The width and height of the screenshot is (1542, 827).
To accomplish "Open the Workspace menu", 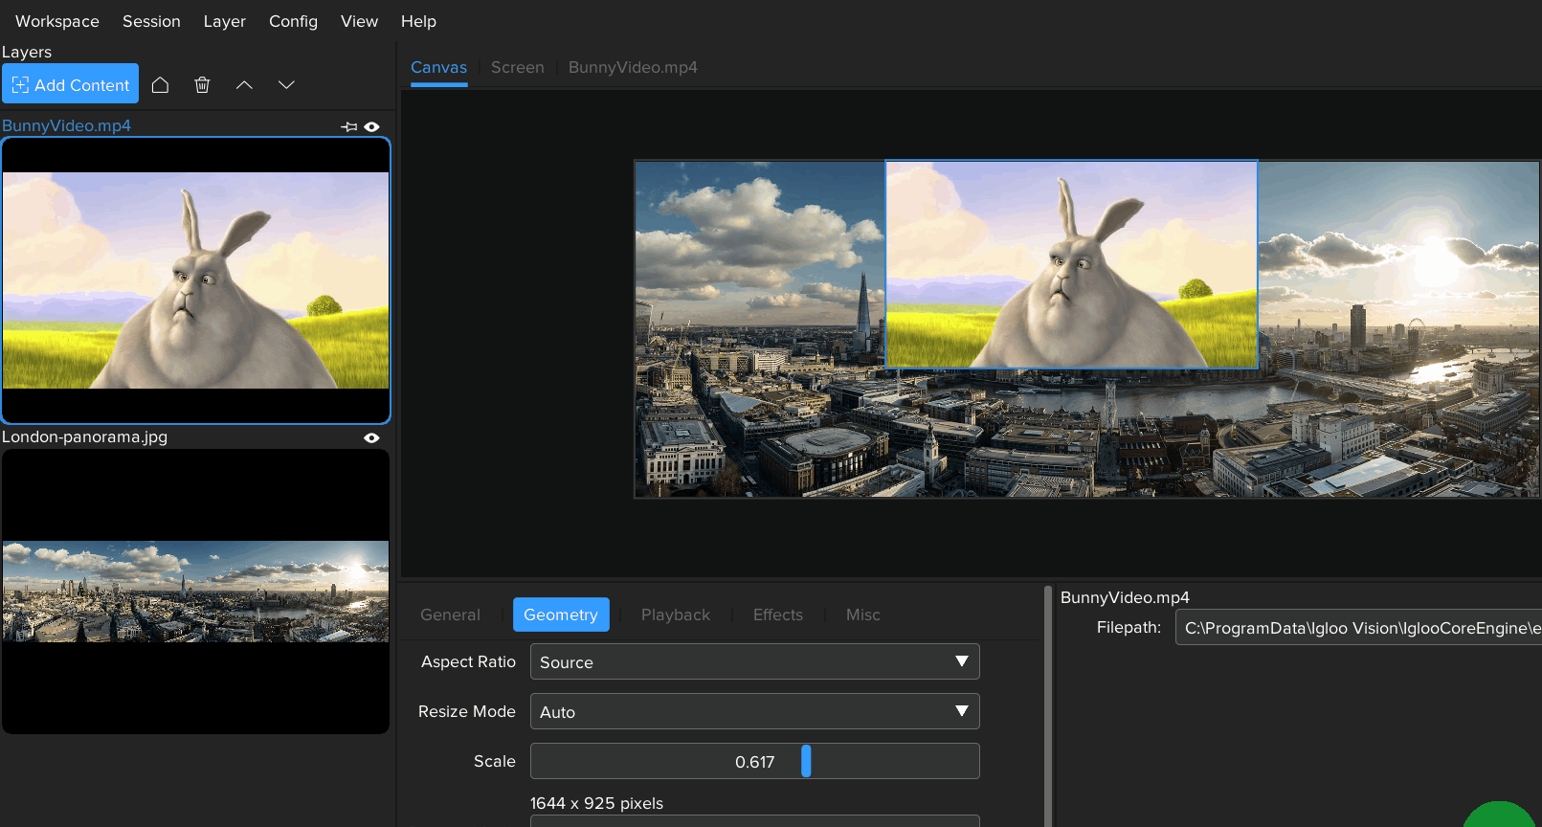I will (56, 21).
